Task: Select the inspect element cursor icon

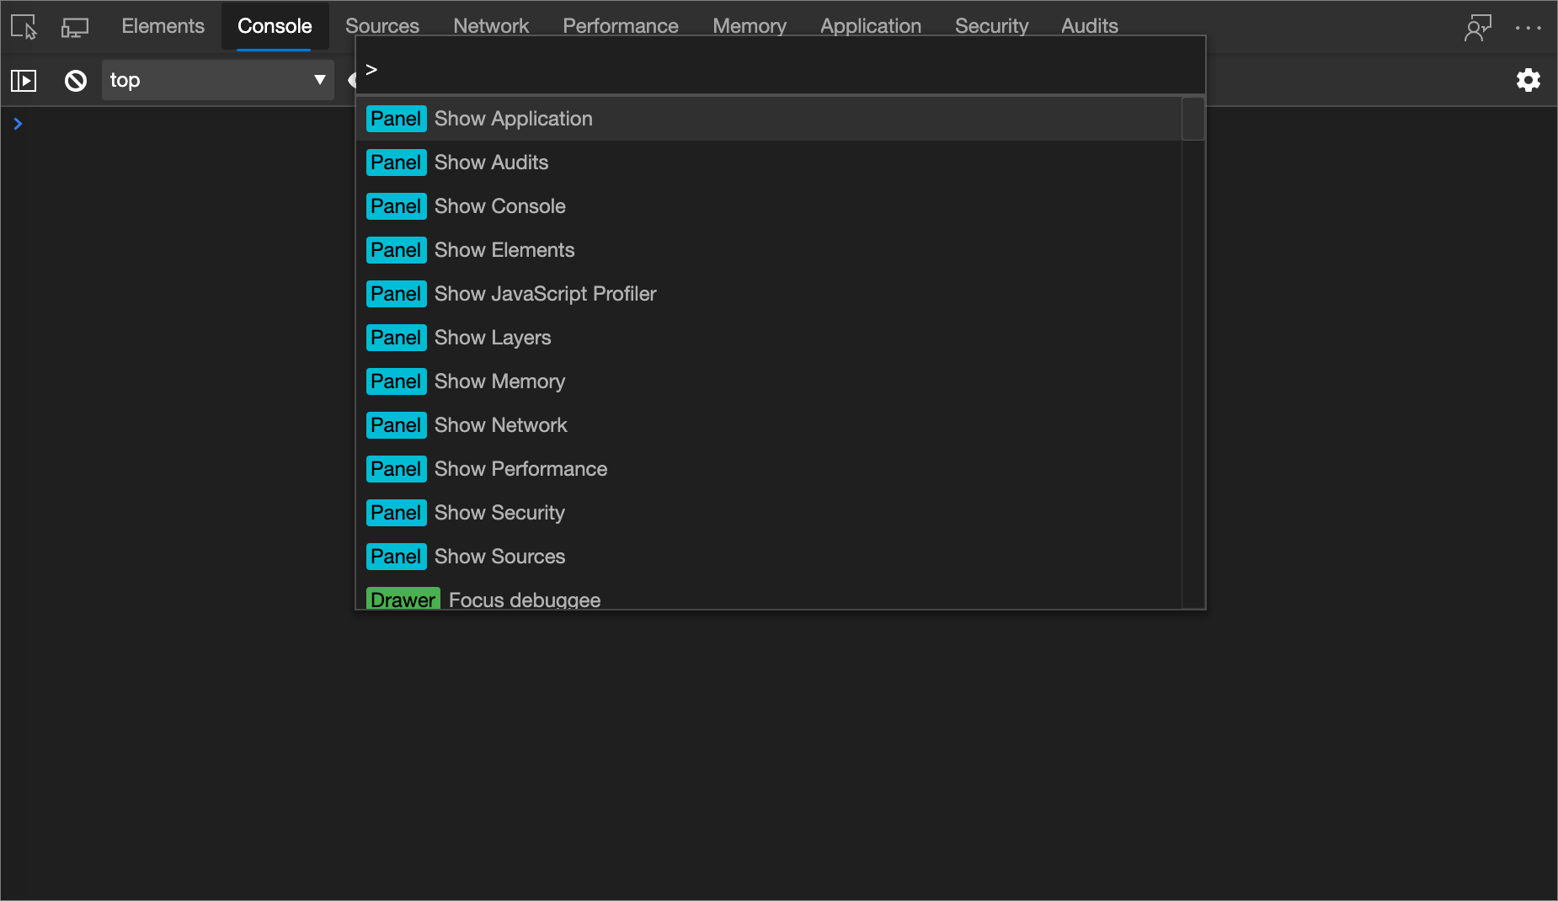Action: point(23,26)
